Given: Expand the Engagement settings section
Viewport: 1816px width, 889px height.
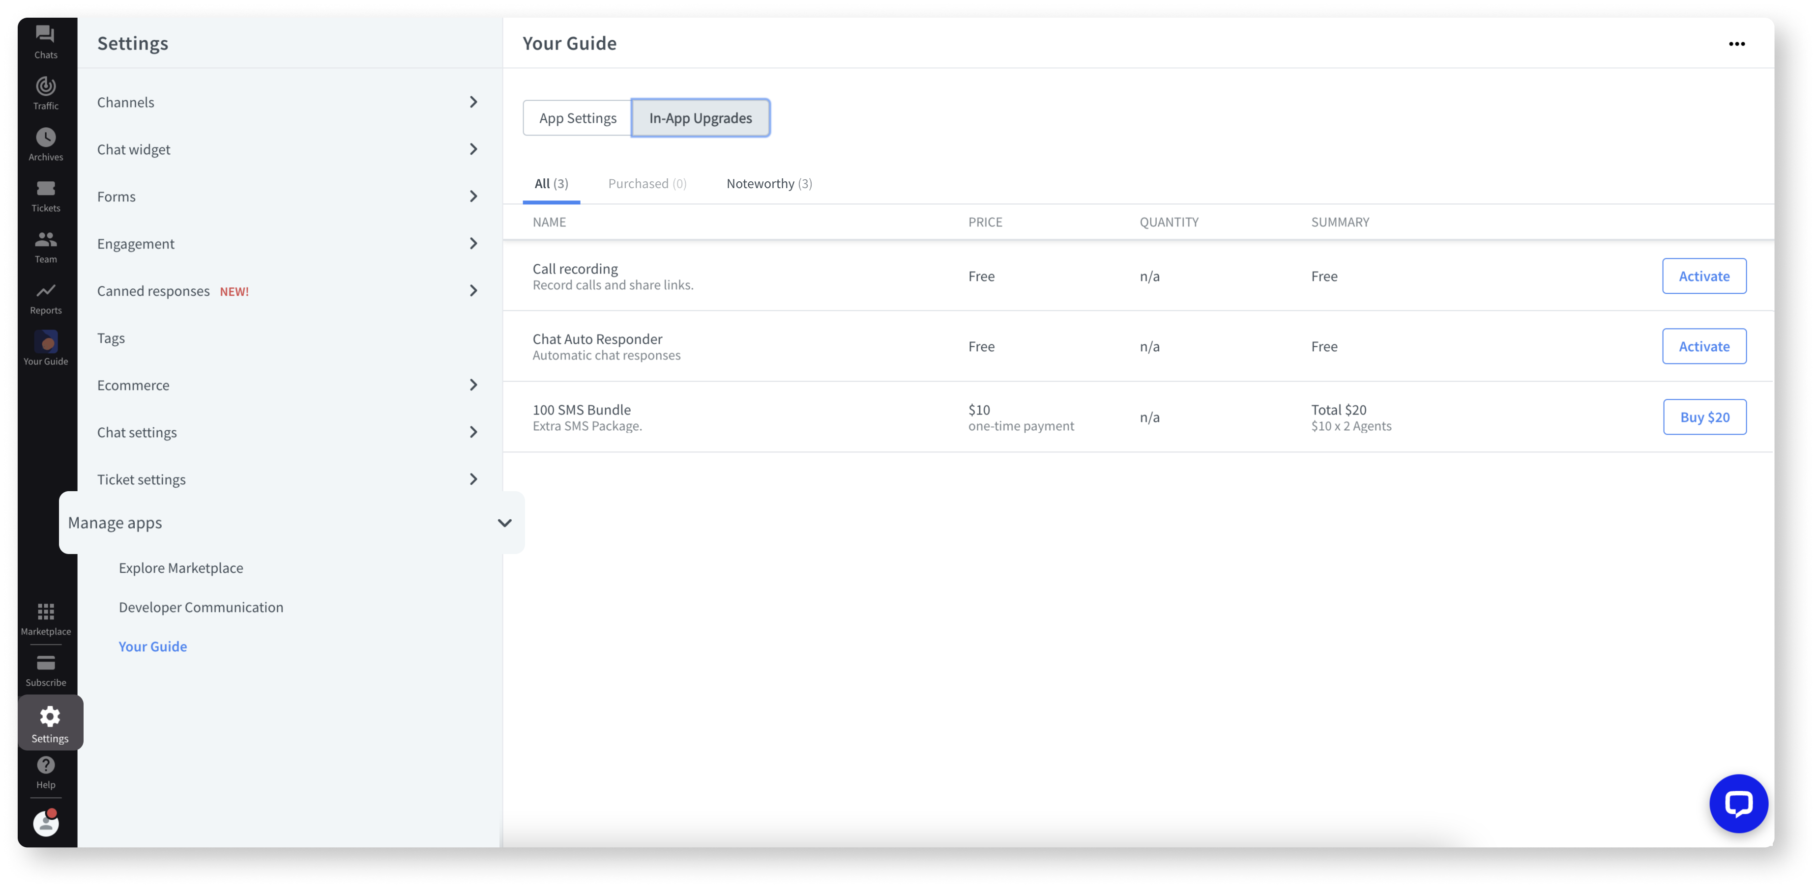Looking at the screenshot, I should pos(287,243).
